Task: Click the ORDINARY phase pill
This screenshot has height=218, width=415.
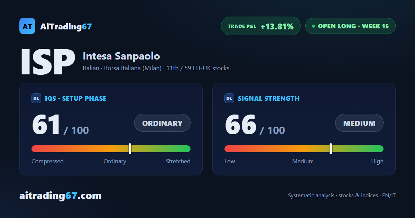Action: (162, 123)
